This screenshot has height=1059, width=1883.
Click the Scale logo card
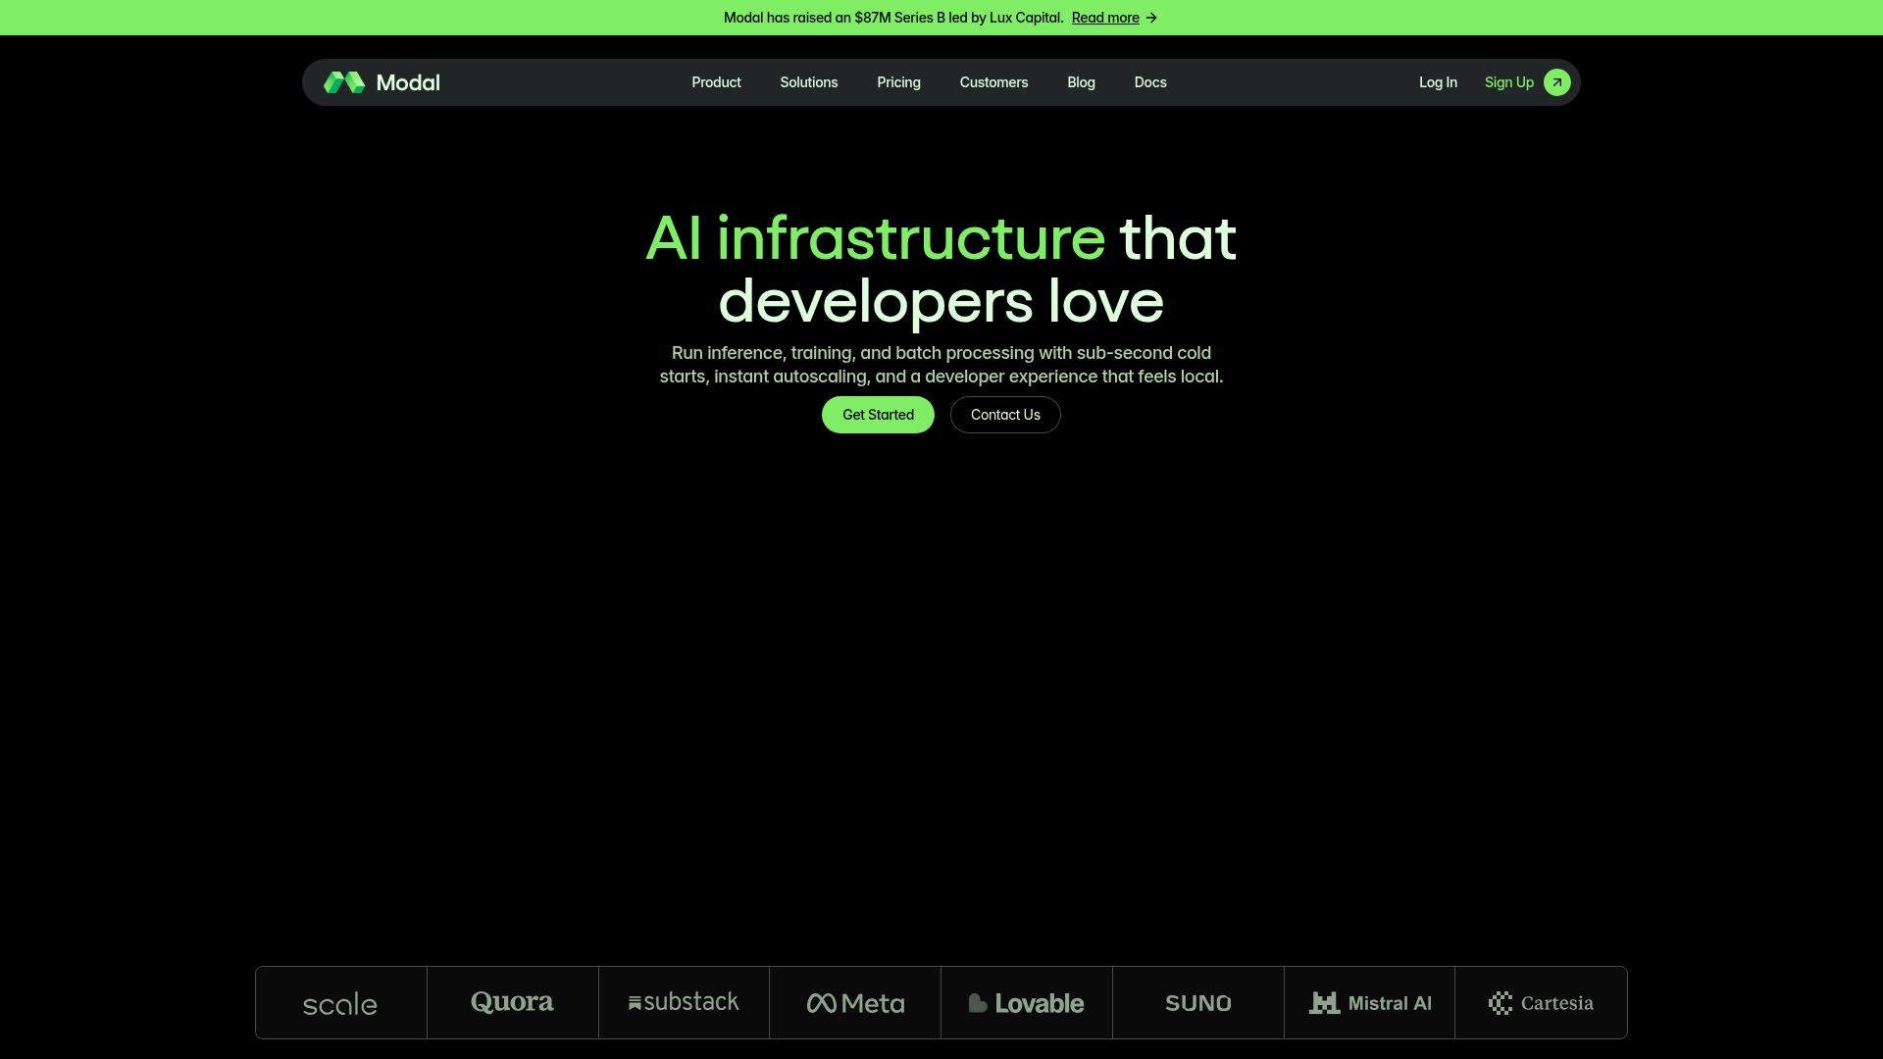click(339, 1002)
